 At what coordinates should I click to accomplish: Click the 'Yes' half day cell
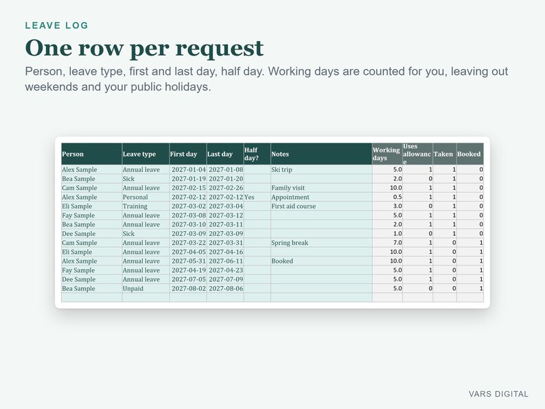pos(257,197)
